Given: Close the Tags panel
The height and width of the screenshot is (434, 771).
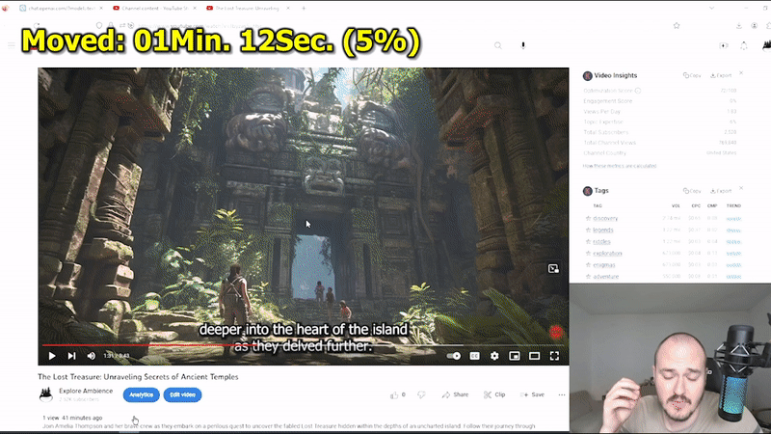Looking at the screenshot, I should pyautogui.click(x=741, y=188).
